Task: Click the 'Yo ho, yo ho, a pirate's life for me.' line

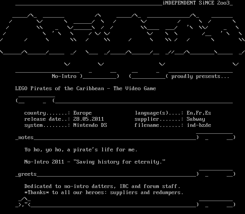Action: click(81, 150)
